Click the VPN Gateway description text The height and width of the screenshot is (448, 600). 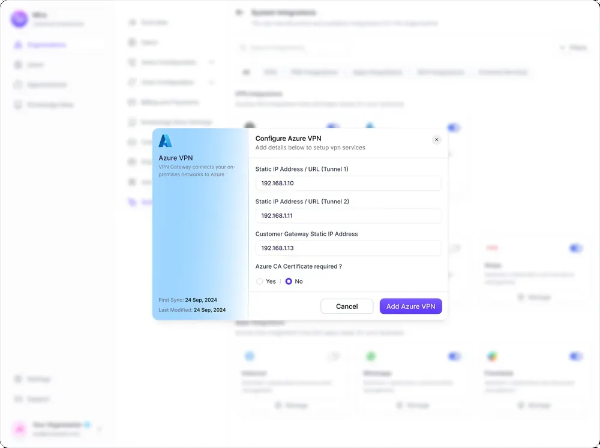click(x=197, y=171)
